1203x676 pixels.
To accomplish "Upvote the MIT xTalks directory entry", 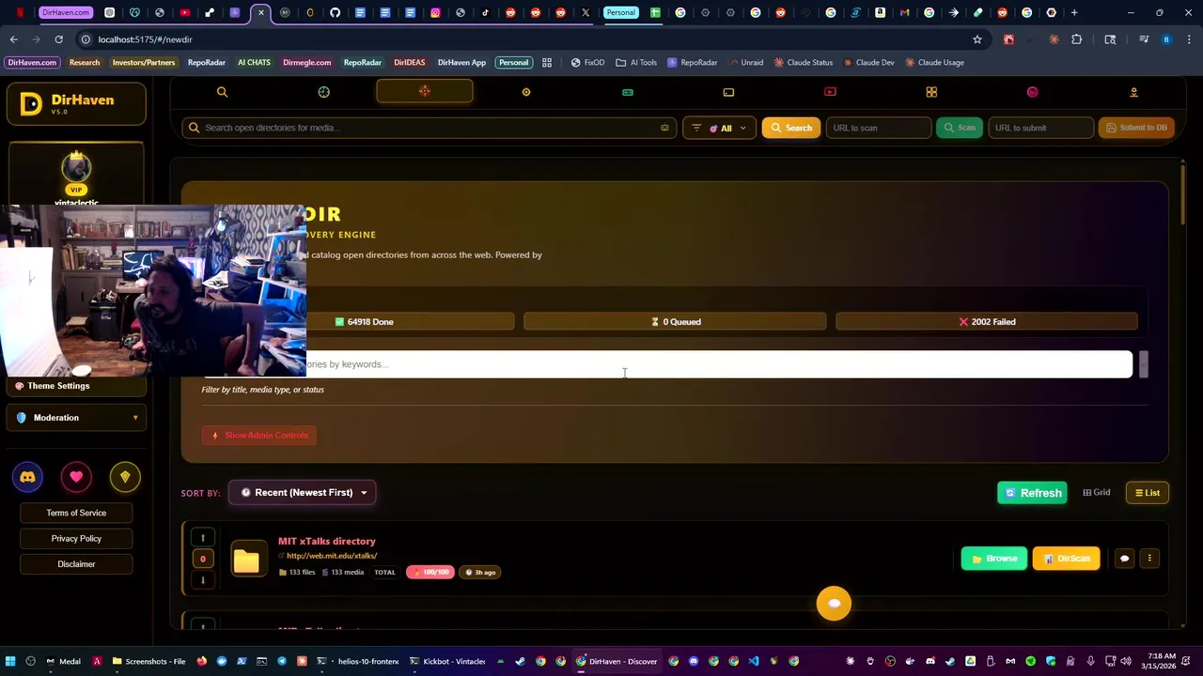I will pos(202,538).
